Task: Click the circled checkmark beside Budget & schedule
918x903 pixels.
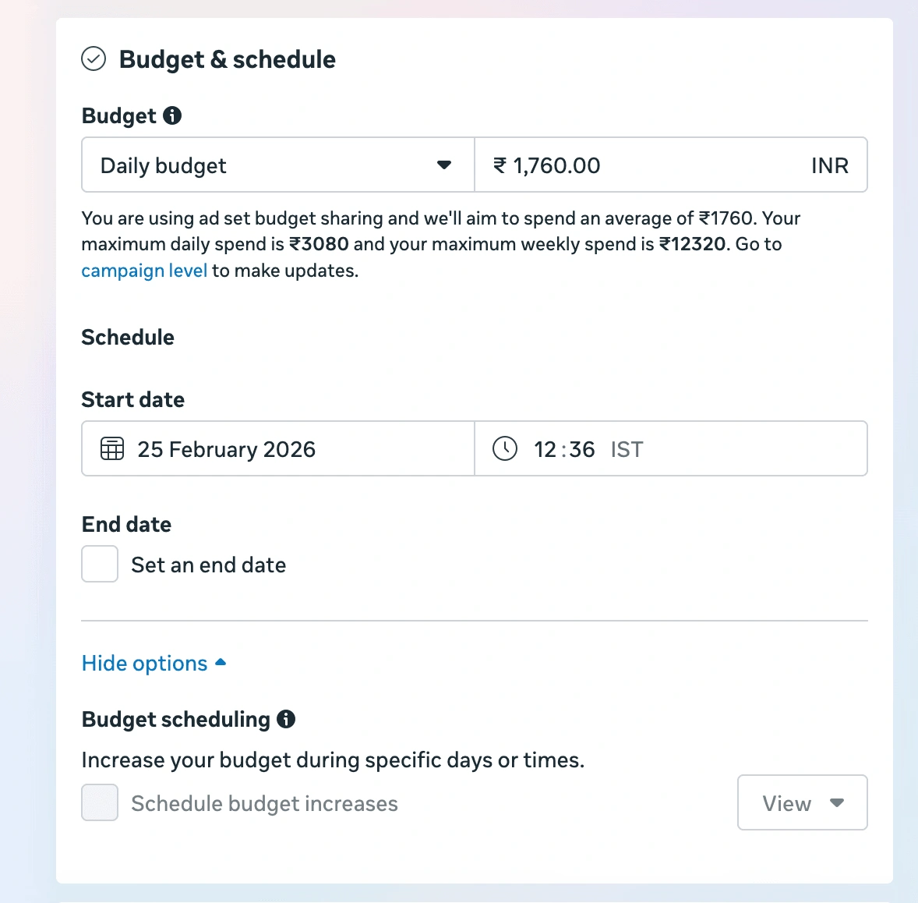Action: (94, 58)
